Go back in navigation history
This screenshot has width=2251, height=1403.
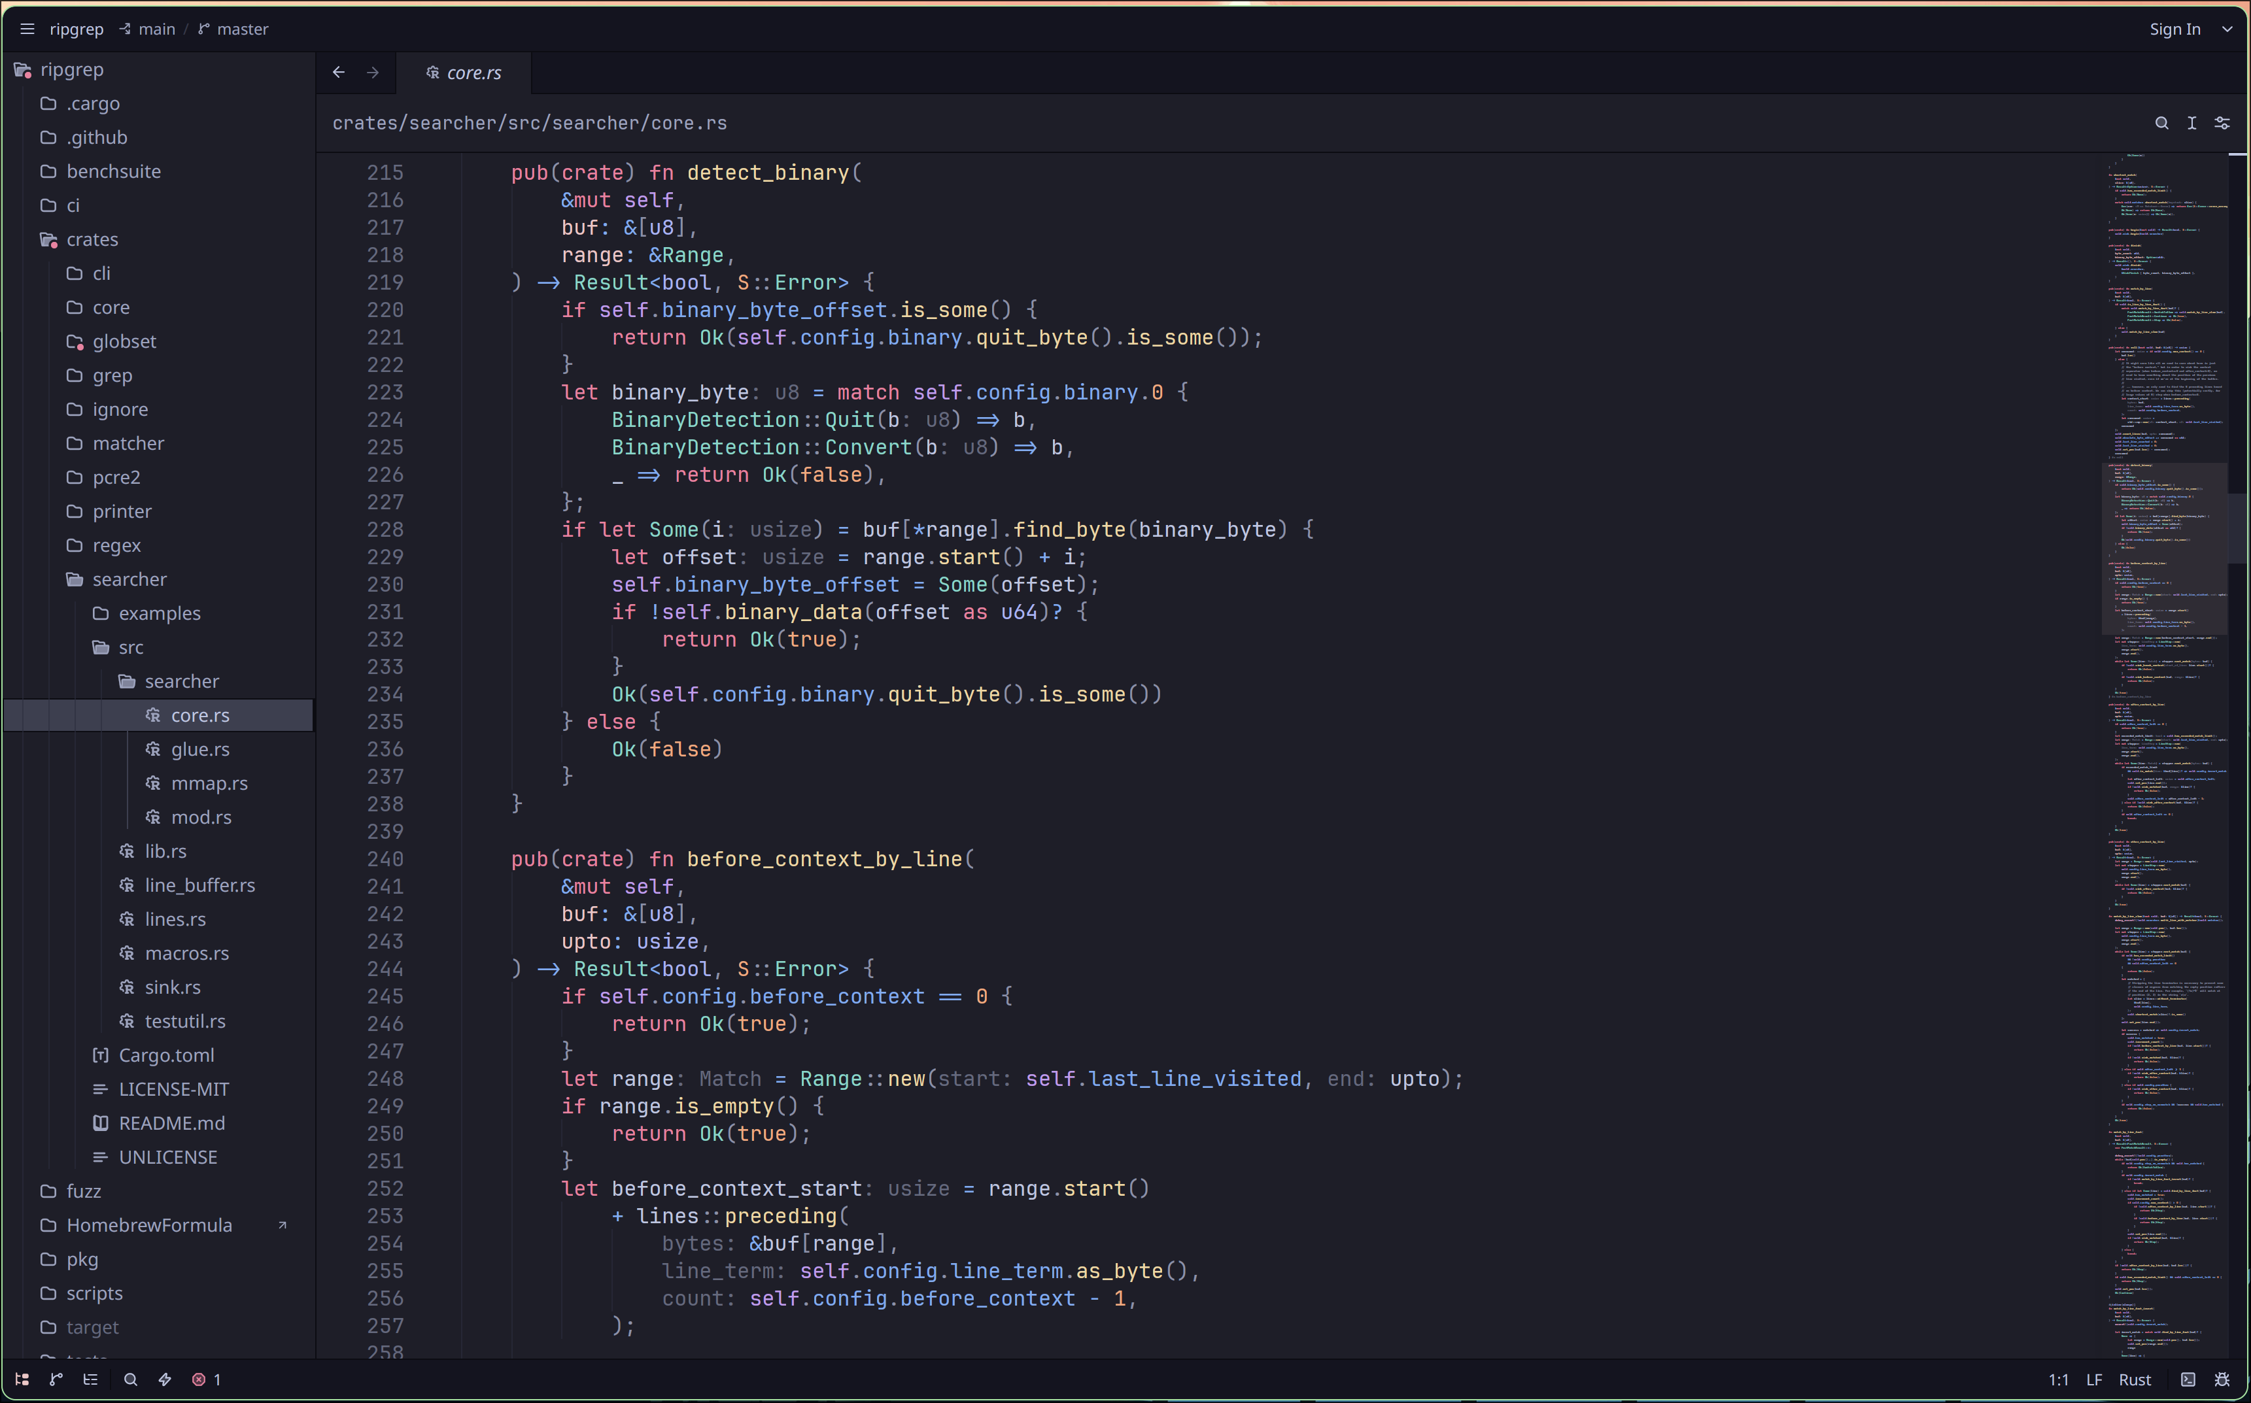(x=339, y=73)
